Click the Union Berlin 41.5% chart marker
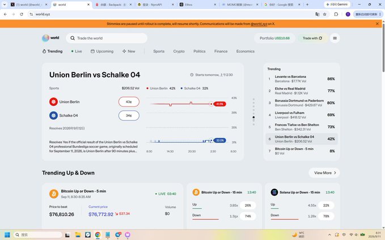Viewport: 385px width, 240px height. (219, 104)
